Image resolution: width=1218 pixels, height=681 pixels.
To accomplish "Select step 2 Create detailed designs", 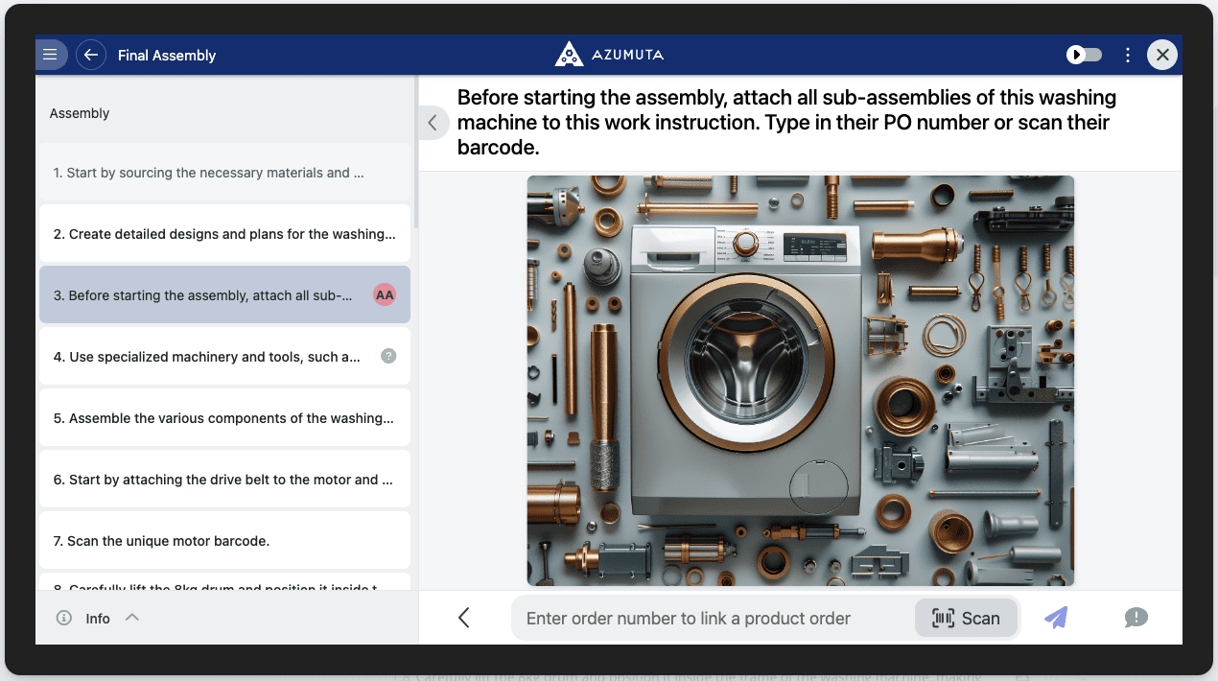I will pyautogui.click(x=223, y=234).
